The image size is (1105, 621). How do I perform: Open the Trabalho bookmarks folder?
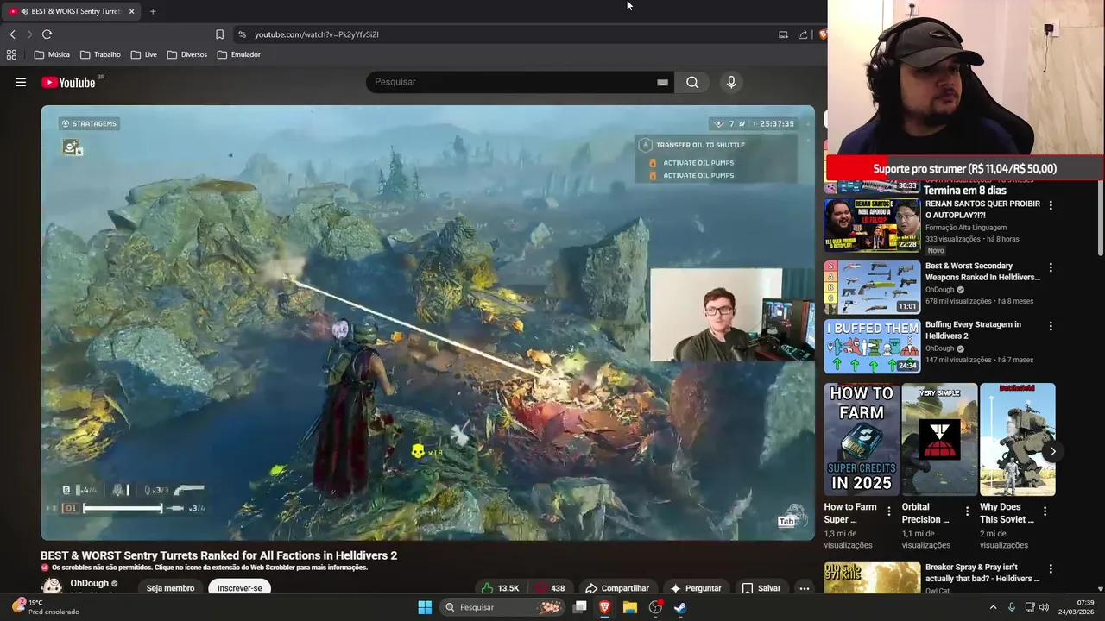tap(100, 54)
